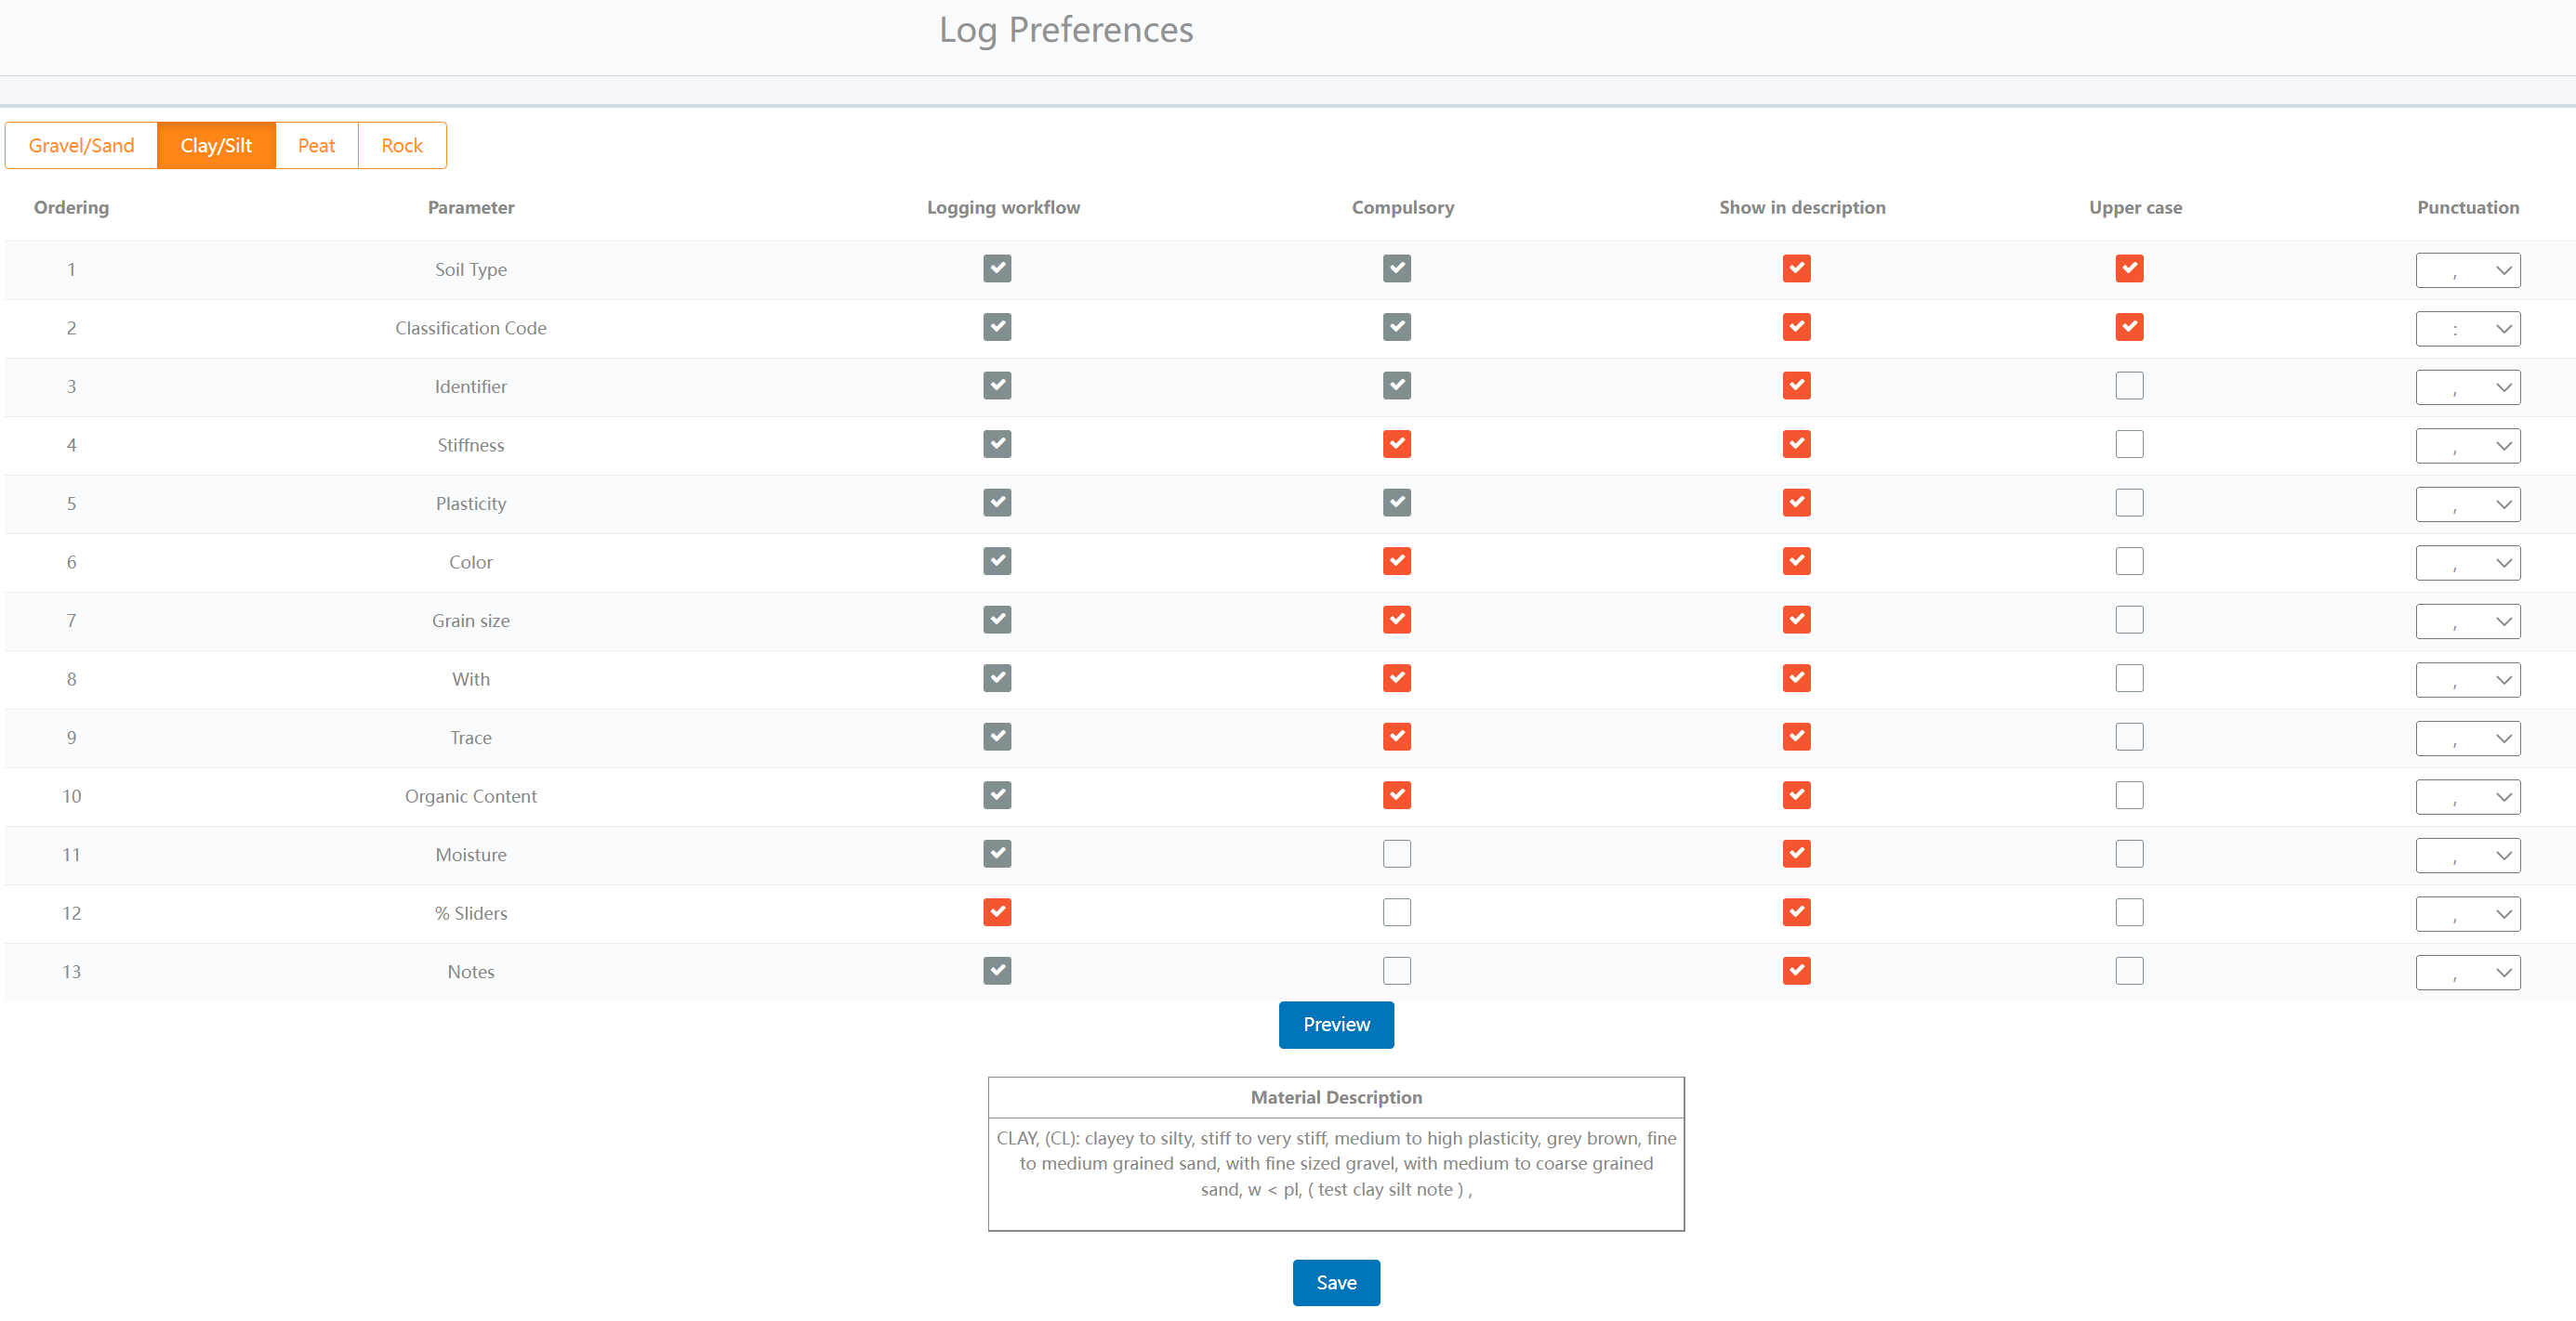The height and width of the screenshot is (1321, 2576).
Task: Open the punctuation dropdown for Trace
Action: click(2467, 738)
